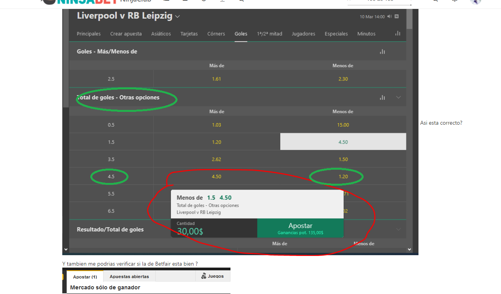The image size is (501, 294).
Task: Choose Menos de 3.5 odds 1.50
Action: point(343,159)
